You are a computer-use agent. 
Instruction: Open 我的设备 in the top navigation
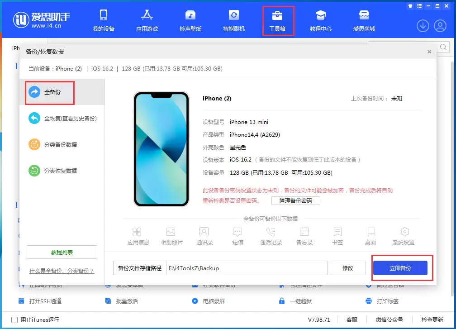(104, 20)
